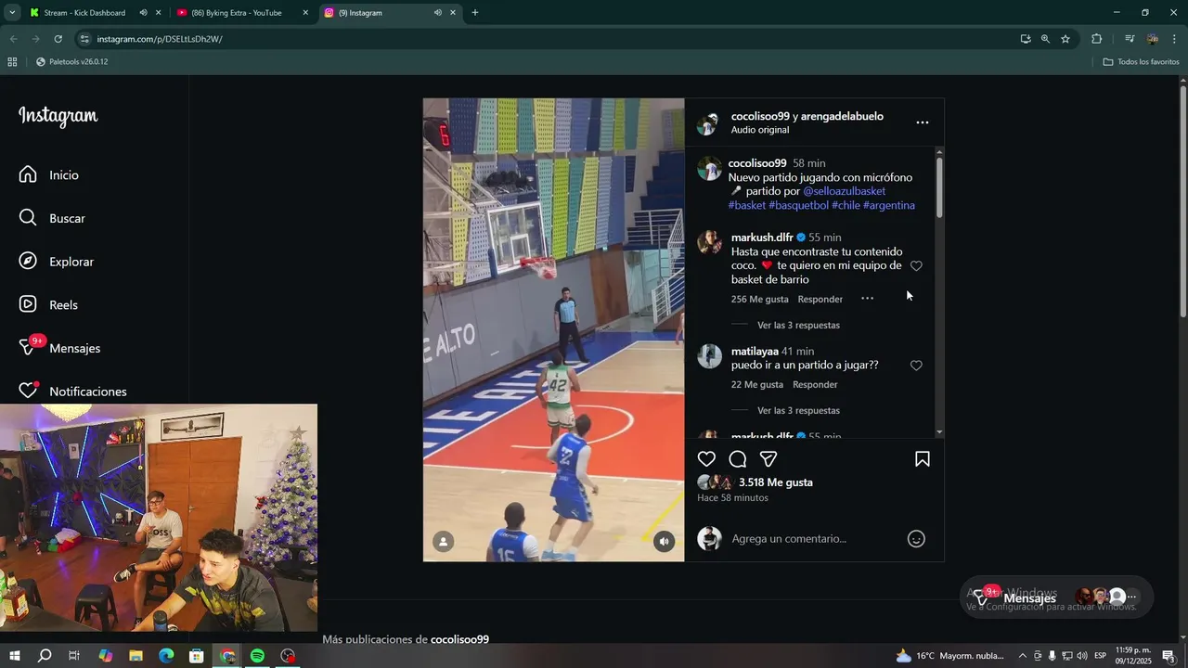Switch to Byking Extra - YouTube tab

[x=236, y=13]
